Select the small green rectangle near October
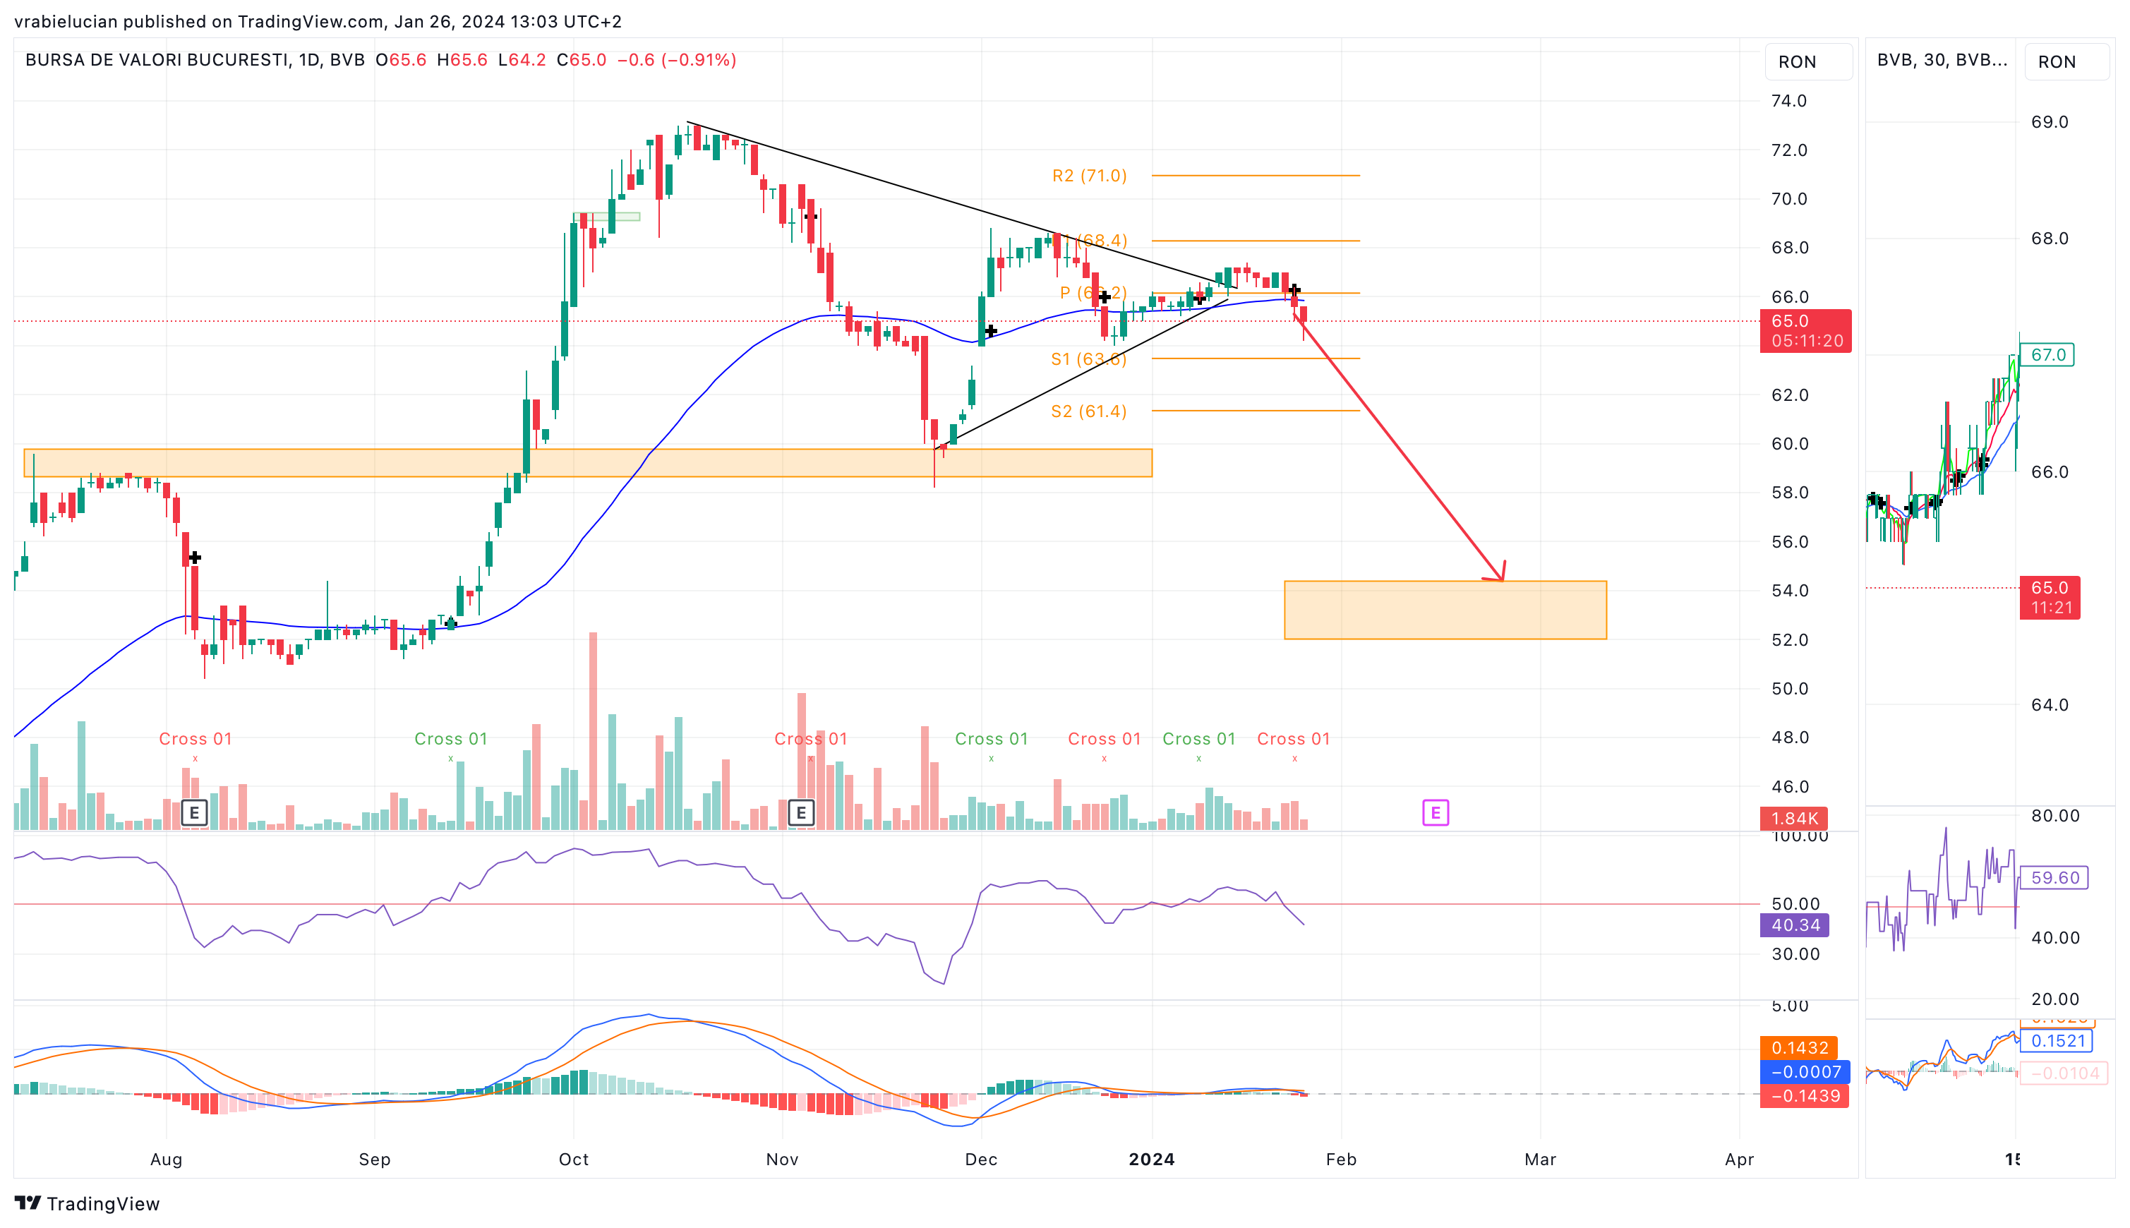 pos(606,217)
